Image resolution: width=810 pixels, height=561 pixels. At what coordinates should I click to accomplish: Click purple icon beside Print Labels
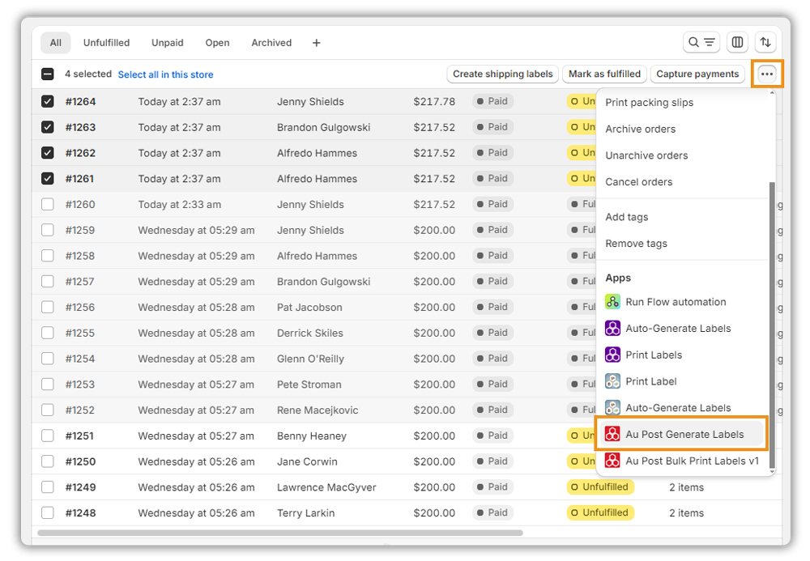pos(612,355)
